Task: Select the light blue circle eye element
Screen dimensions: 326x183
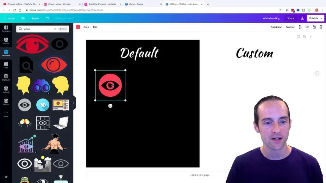Action: [43, 105]
